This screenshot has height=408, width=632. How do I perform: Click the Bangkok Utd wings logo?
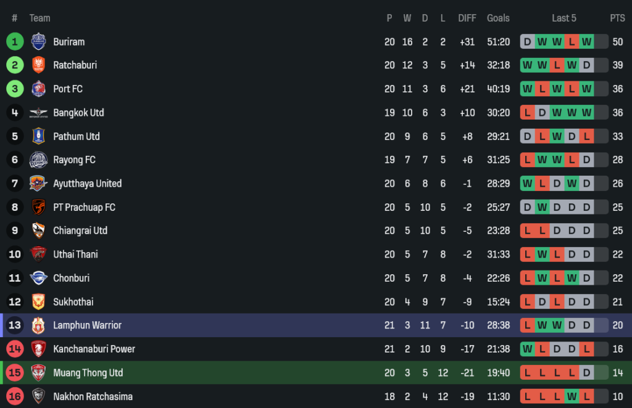[x=38, y=113]
